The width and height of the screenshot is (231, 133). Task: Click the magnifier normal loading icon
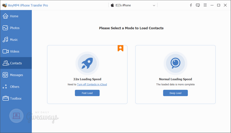pos(175,63)
